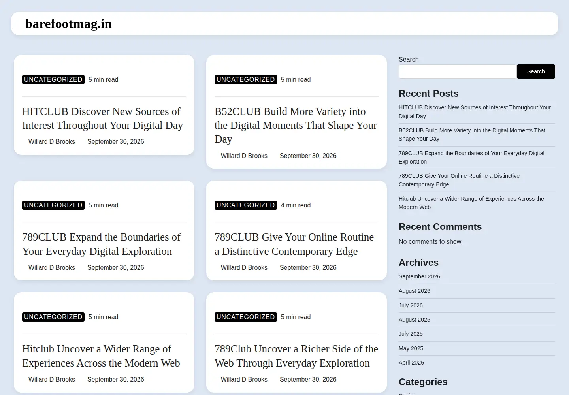Click '5 min read' on HITCLUB Discover card
Viewport: 569px width, 395px height.
103,79
